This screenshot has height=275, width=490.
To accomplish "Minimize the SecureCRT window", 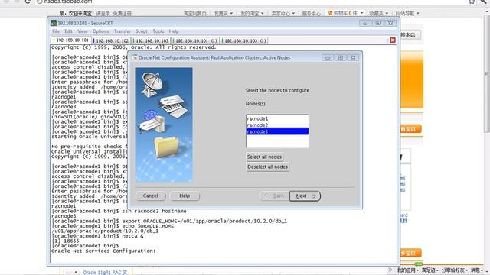I will pyautogui.click(x=365, y=24).
